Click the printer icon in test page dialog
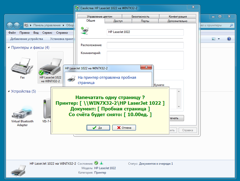This screenshot has height=181, width=240. tap(71, 78)
